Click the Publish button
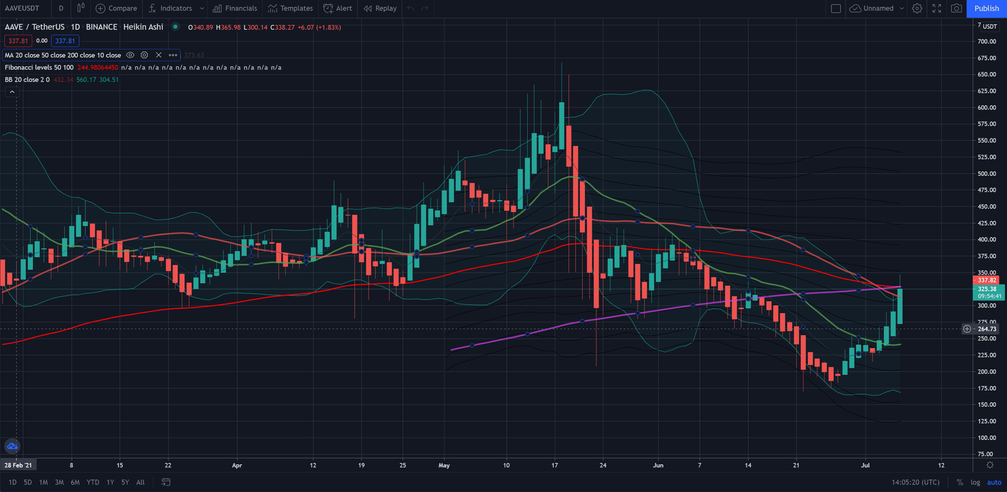 986,8
